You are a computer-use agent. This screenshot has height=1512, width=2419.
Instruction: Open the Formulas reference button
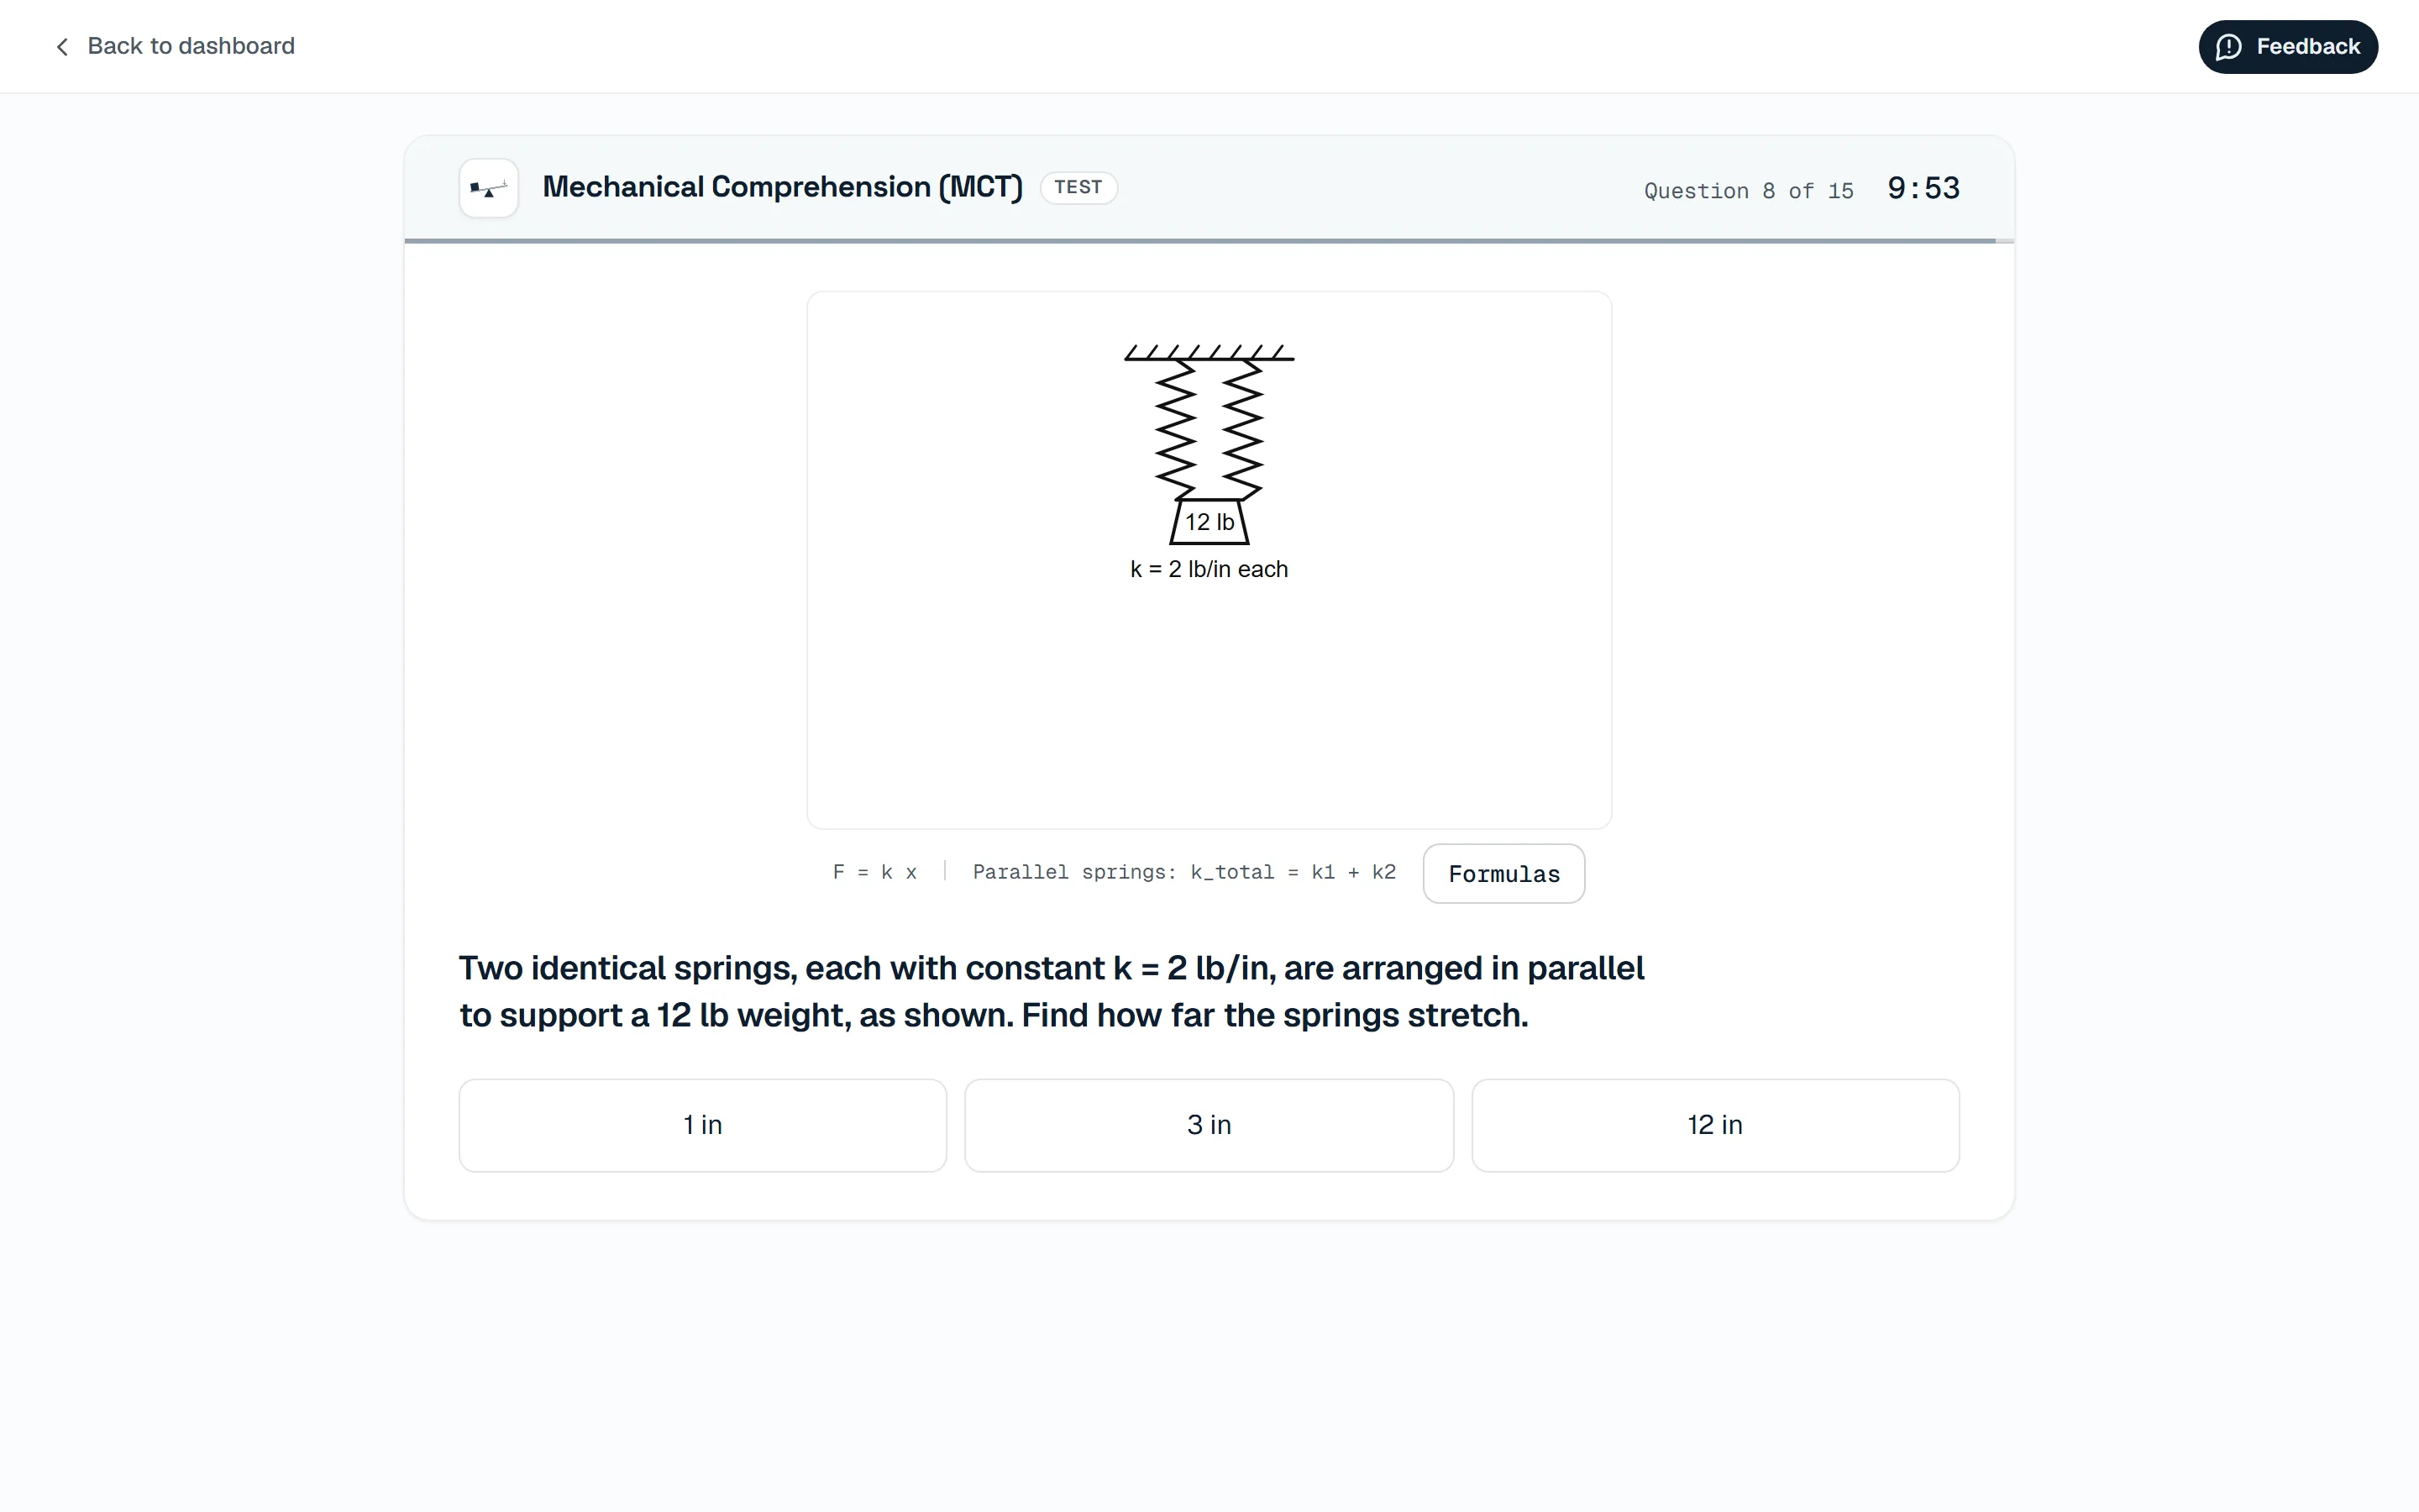coord(1503,874)
